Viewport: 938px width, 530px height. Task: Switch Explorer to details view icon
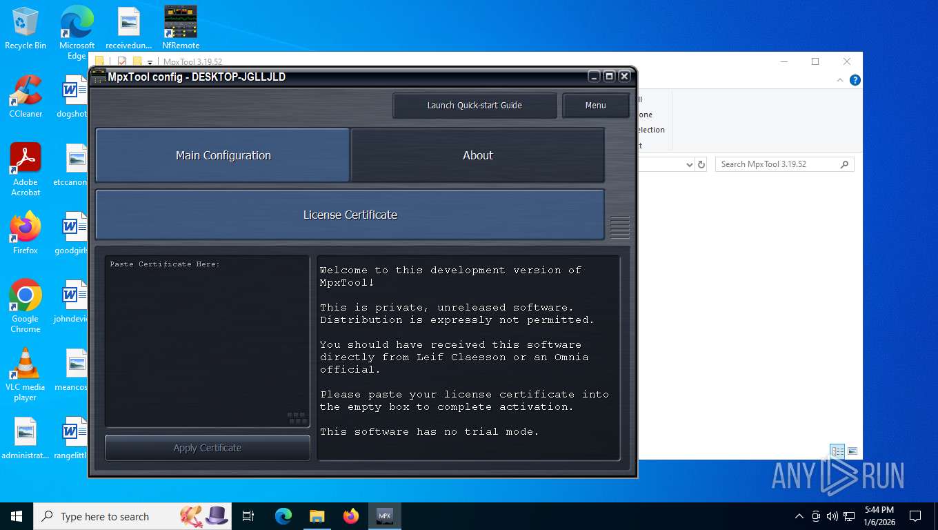[x=838, y=451]
